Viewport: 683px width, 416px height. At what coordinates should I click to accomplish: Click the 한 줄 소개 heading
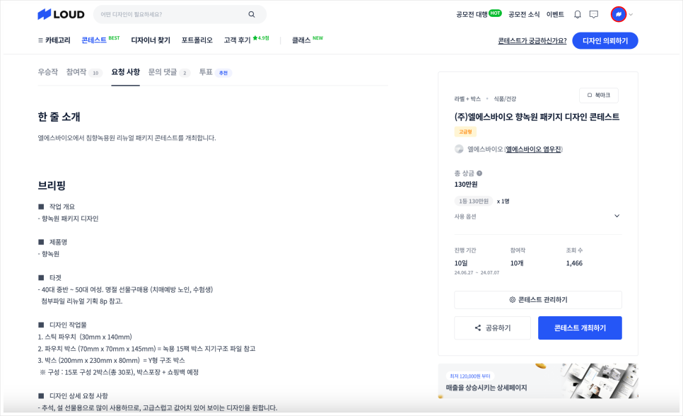[59, 117]
